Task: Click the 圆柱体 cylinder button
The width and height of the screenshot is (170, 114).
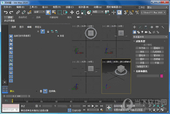Action: 142,55
